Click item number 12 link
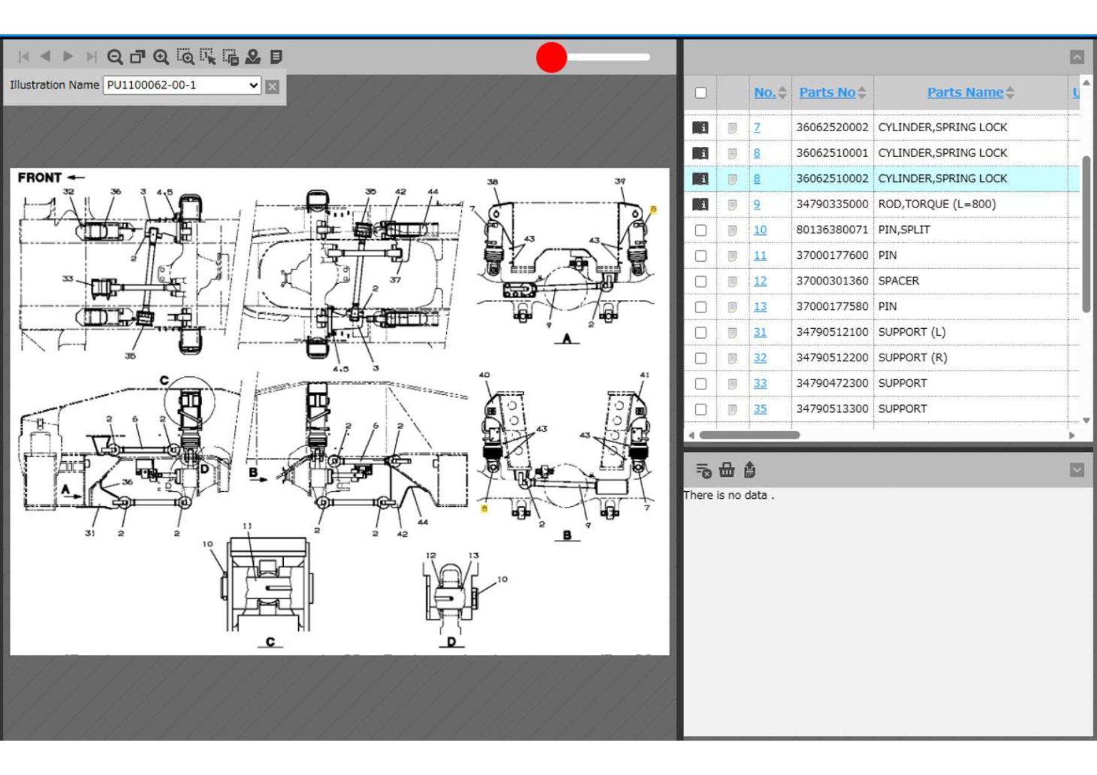The width and height of the screenshot is (1097, 775). pyautogui.click(x=759, y=281)
